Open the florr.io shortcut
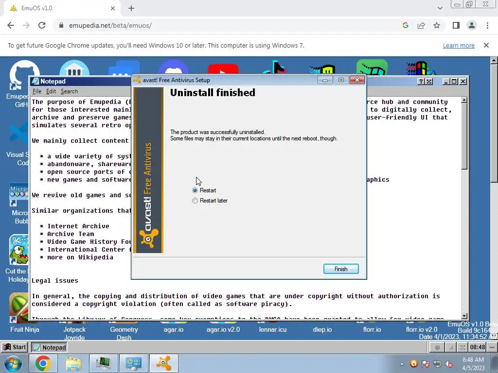This screenshot has width=498, height=373. 372,330
